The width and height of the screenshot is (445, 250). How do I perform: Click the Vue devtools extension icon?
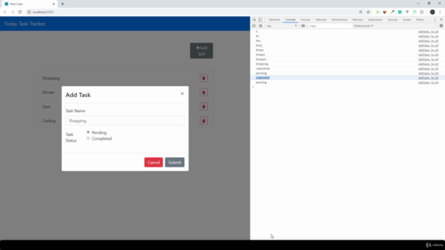407,12
